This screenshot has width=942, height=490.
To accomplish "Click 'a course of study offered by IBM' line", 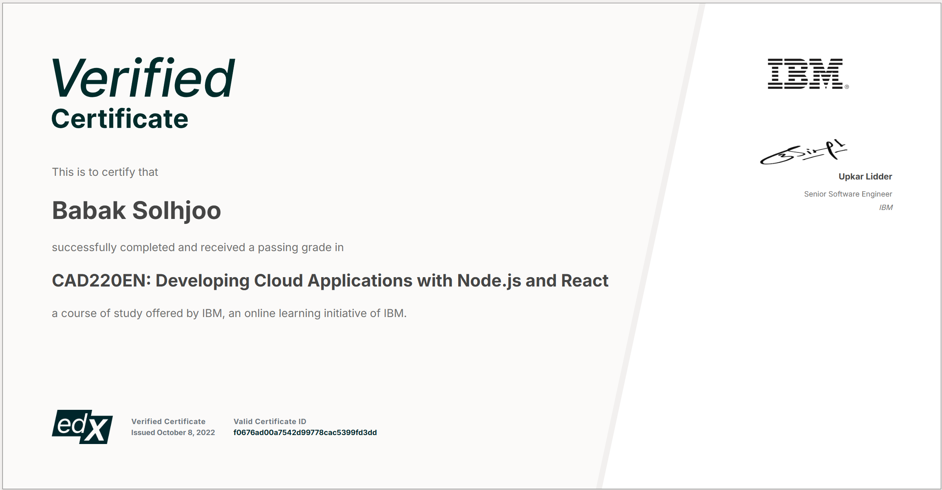I will (229, 313).
